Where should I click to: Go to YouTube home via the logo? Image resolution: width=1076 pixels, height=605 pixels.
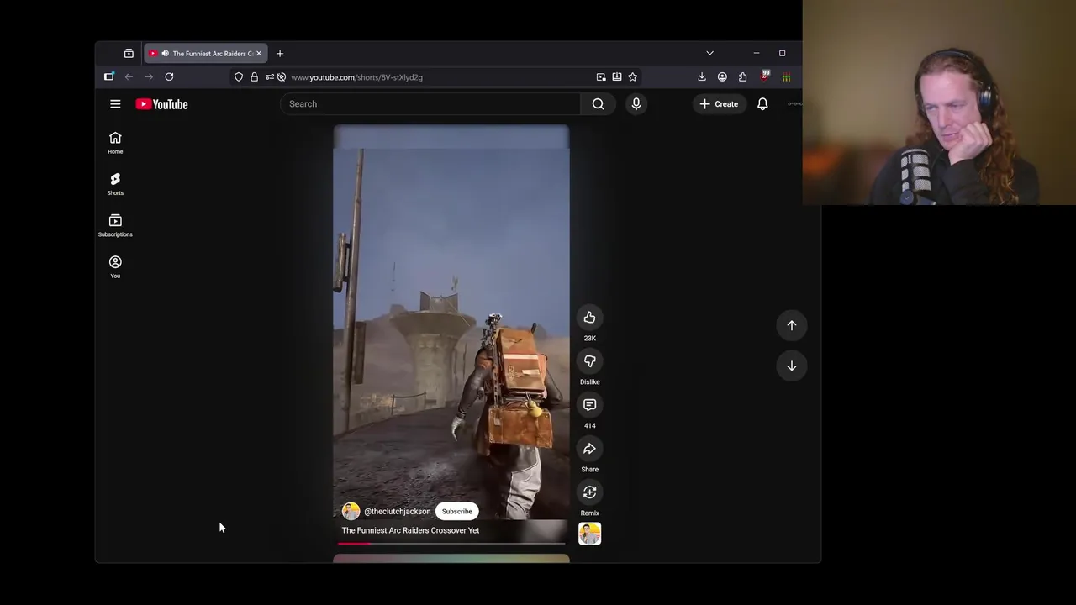(161, 104)
